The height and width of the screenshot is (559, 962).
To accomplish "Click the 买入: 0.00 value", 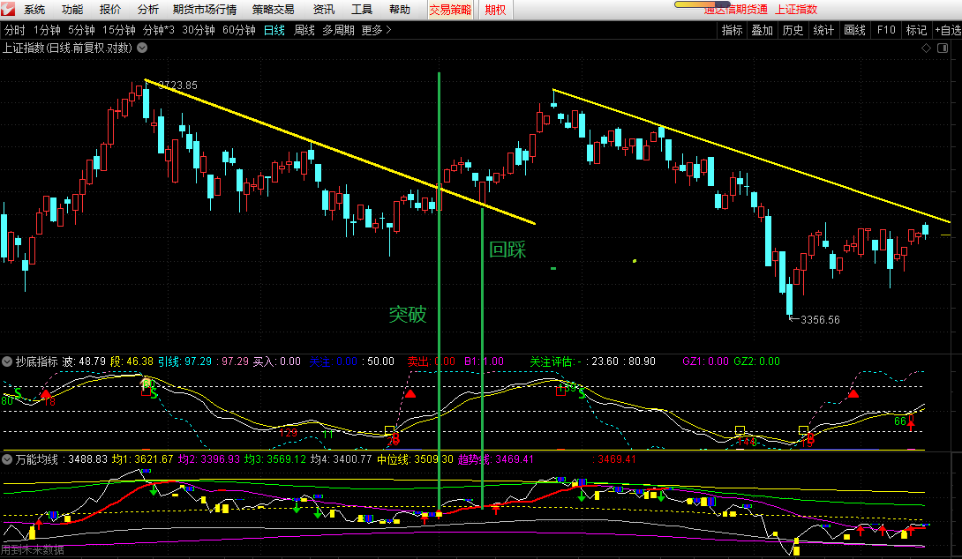I will (277, 361).
